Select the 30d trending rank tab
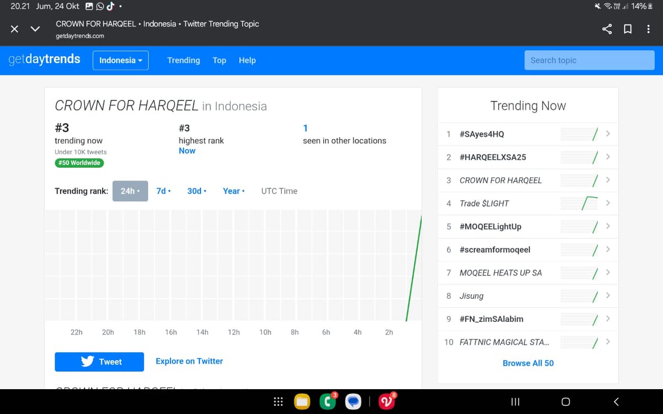The height and width of the screenshot is (414, 663). point(197,191)
